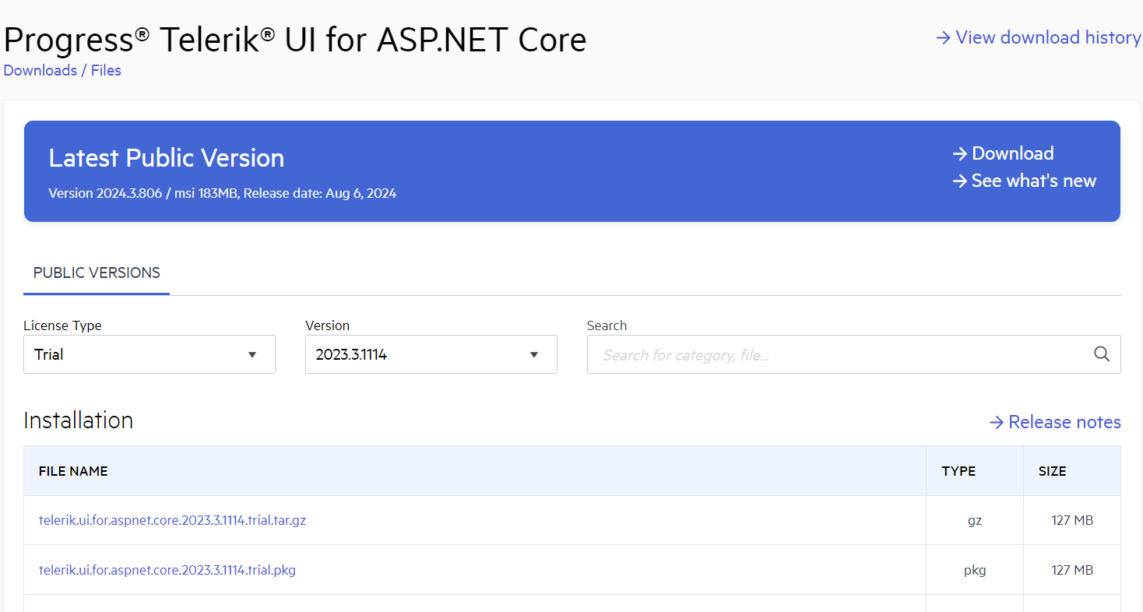Click the search magnifier icon
This screenshot has width=1143, height=612.
click(1101, 354)
